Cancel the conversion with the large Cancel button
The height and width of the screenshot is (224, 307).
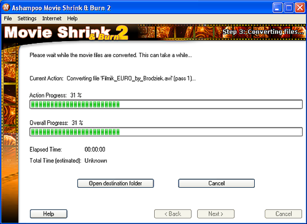[x=216, y=183]
